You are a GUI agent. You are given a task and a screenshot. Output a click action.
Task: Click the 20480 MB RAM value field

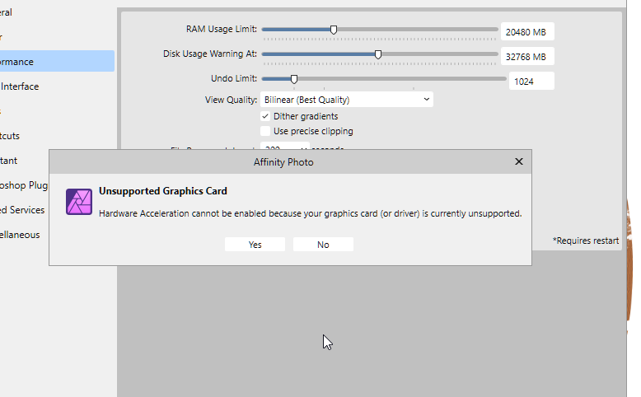click(x=527, y=32)
